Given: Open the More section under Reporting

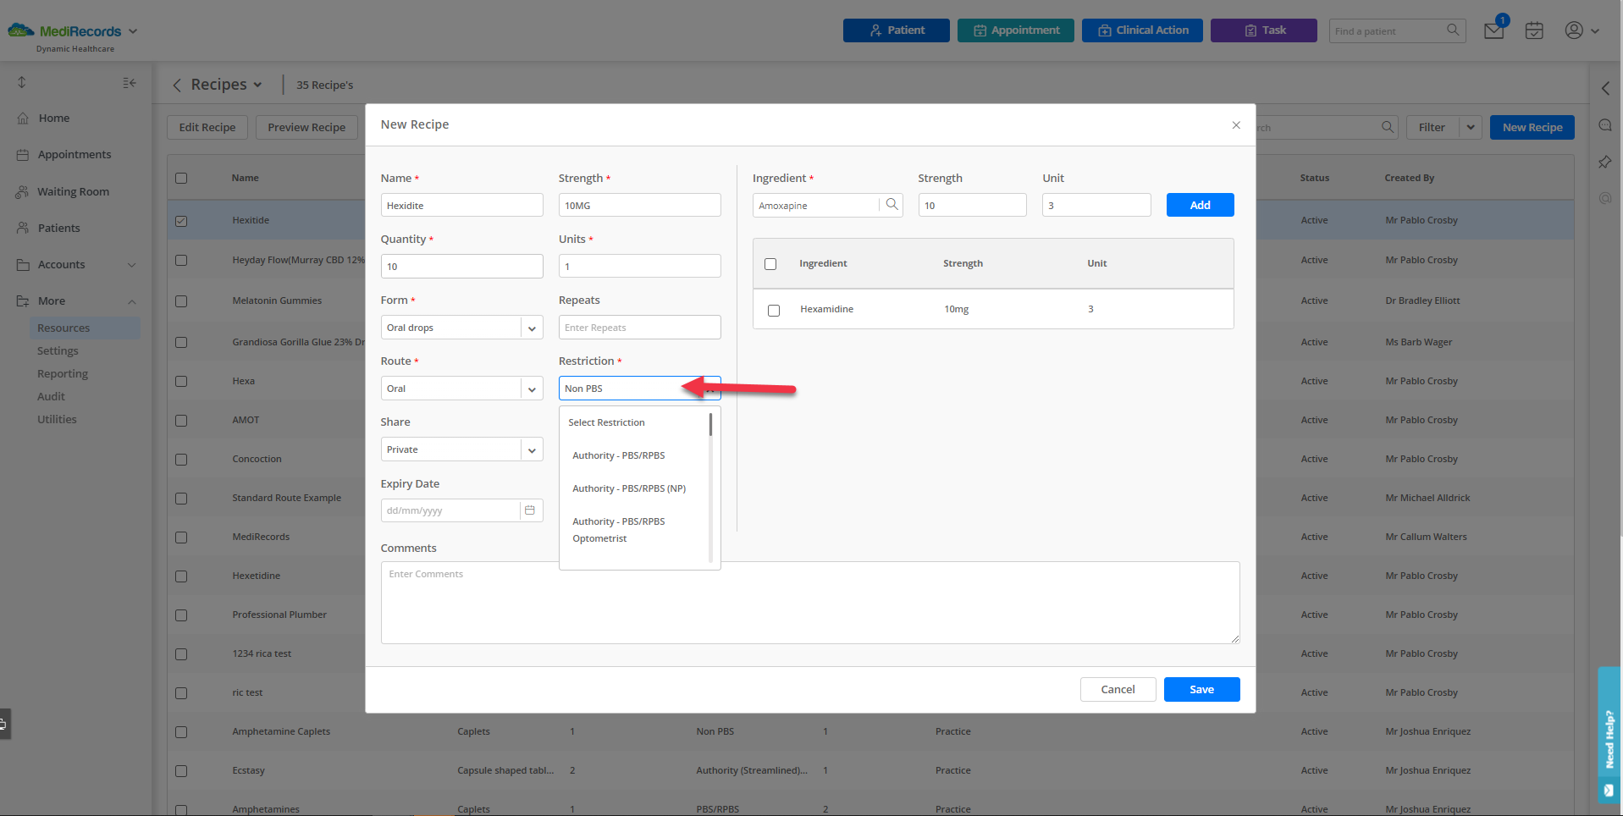Looking at the screenshot, I should (x=52, y=300).
